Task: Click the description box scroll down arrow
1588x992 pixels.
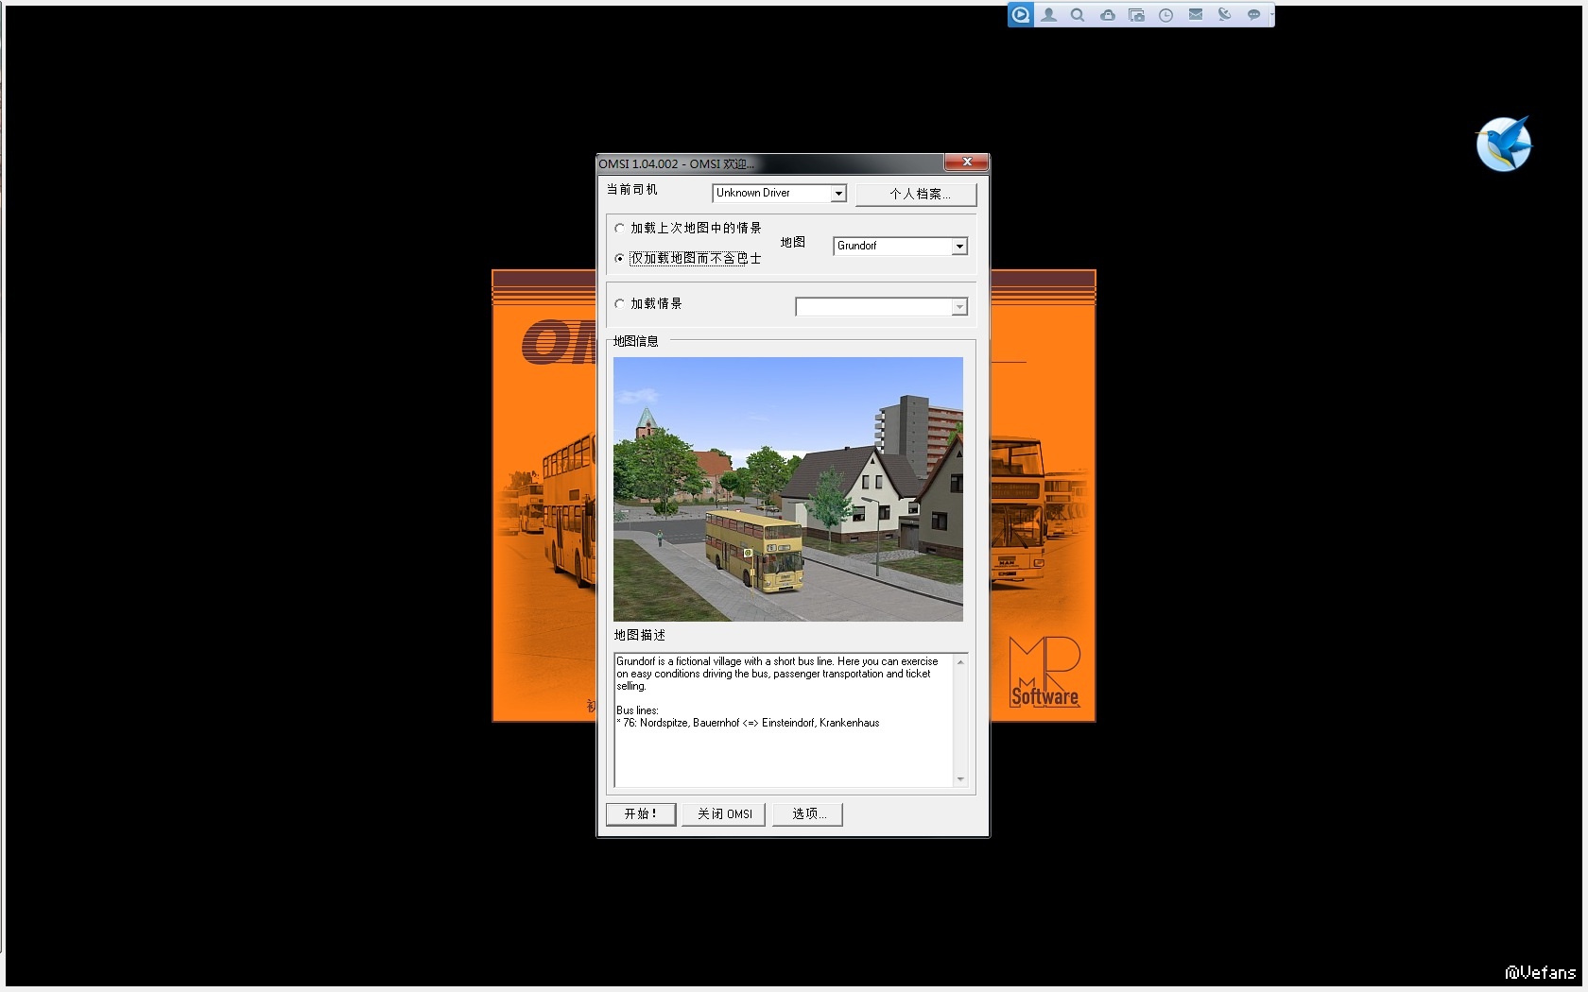Action: [960, 779]
